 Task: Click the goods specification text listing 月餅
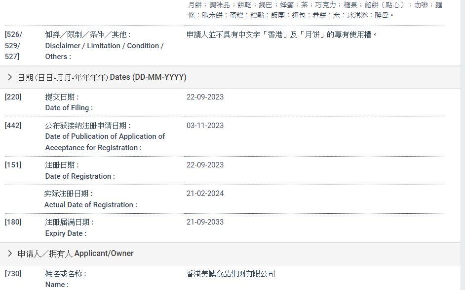click(x=315, y=10)
